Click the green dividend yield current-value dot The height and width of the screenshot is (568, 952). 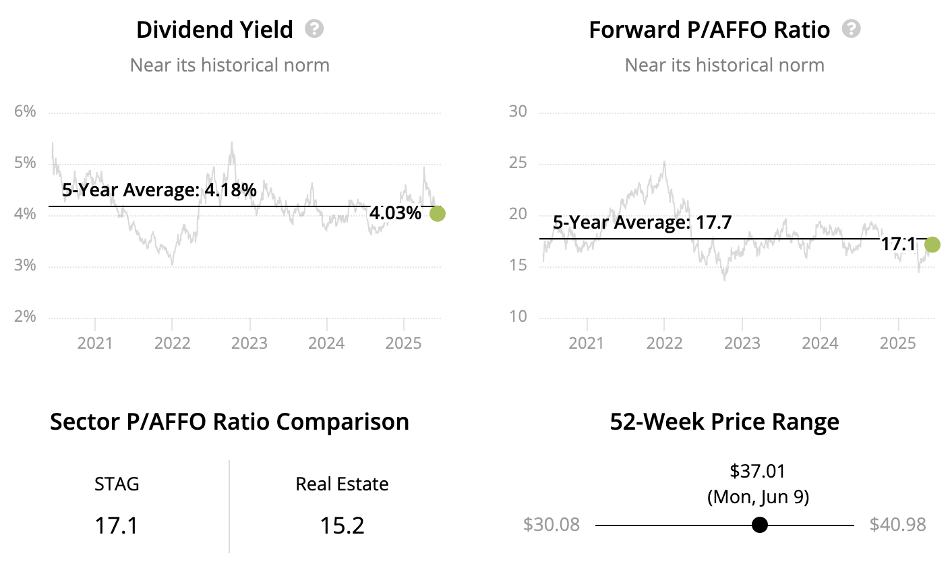coord(438,214)
